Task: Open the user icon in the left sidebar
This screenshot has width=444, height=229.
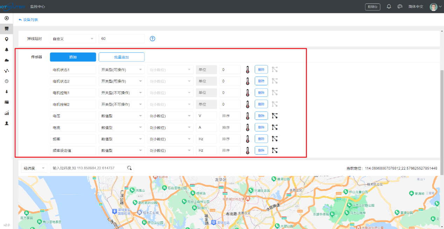Action: click(6, 123)
